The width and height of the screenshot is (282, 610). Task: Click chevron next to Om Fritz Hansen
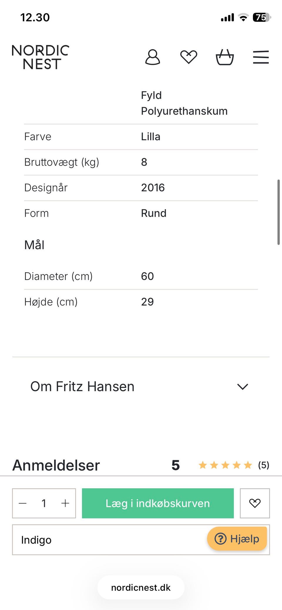coord(243,387)
